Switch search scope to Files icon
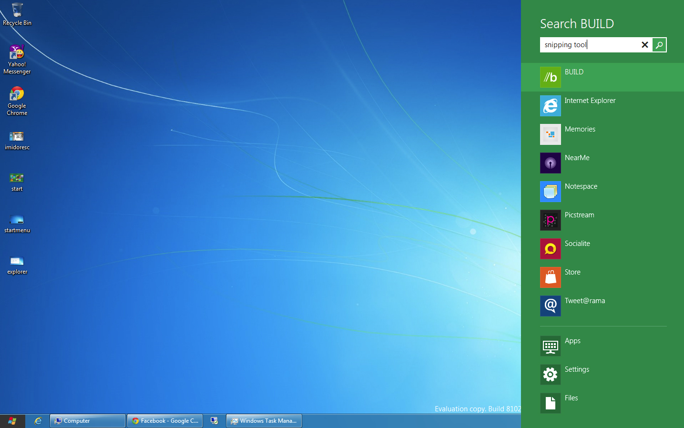 [x=550, y=403]
